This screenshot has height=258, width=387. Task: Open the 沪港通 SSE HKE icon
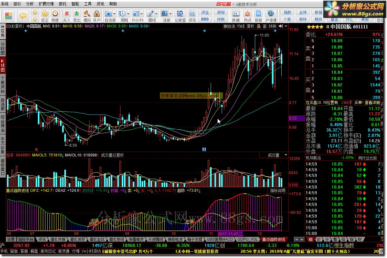coord(270,14)
